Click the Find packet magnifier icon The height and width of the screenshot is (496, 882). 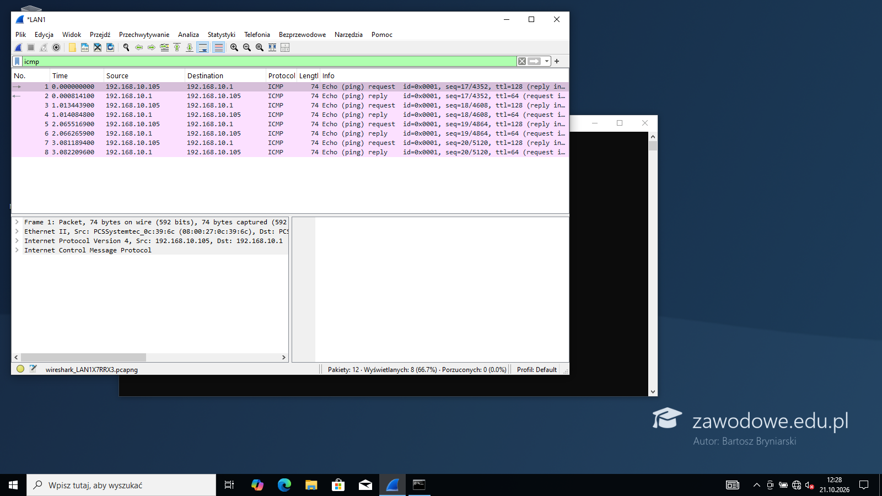(126, 47)
